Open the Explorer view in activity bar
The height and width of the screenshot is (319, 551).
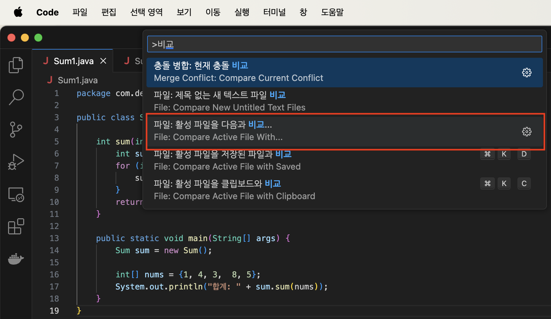[16, 65]
